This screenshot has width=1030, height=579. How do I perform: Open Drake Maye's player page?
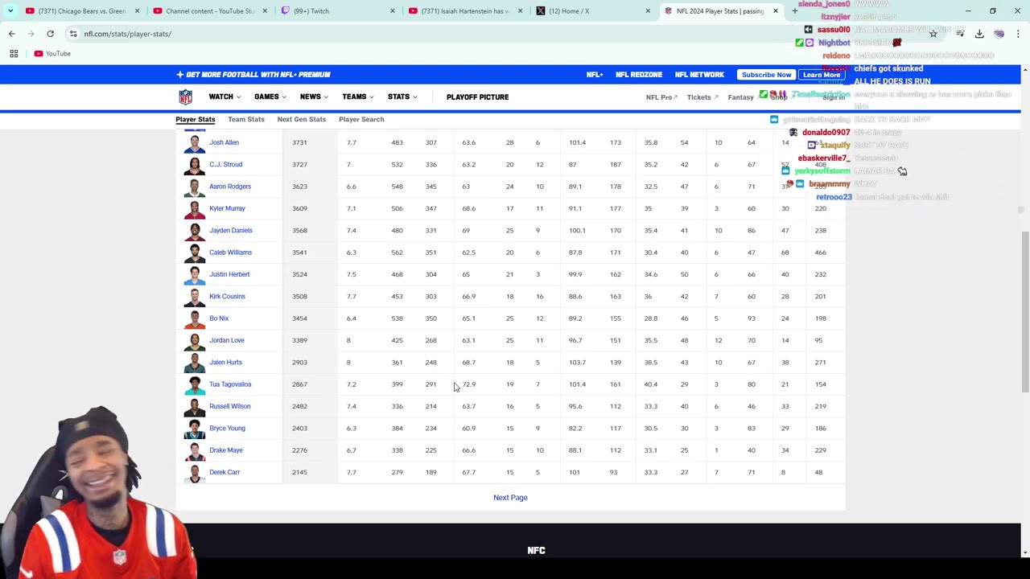(225, 450)
